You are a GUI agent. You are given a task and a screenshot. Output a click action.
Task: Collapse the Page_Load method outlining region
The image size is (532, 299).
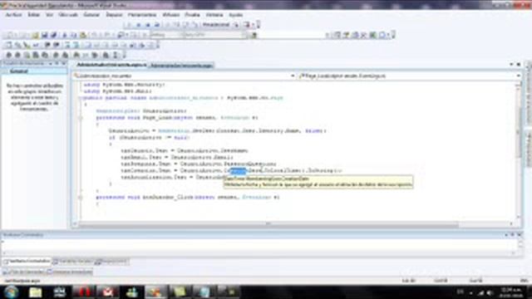click(81, 118)
